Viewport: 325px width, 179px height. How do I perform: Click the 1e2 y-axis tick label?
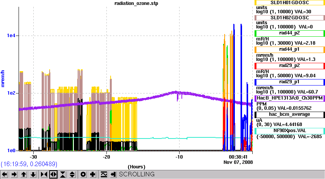pyautogui.click(x=11, y=93)
